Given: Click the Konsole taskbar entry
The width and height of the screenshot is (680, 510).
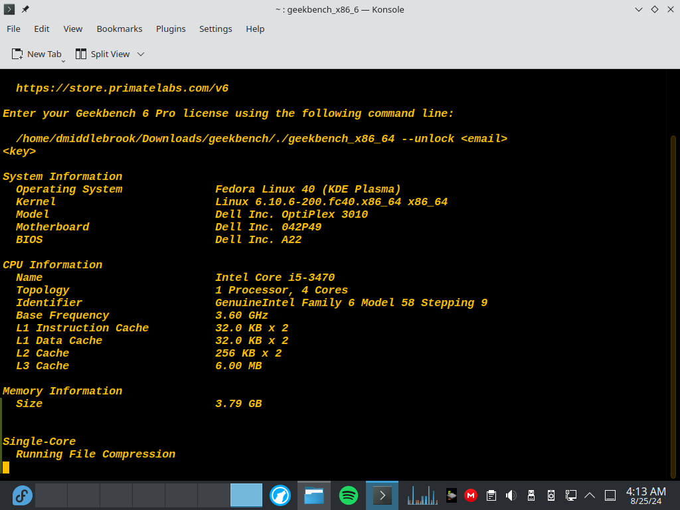Looking at the screenshot, I should pos(382,495).
